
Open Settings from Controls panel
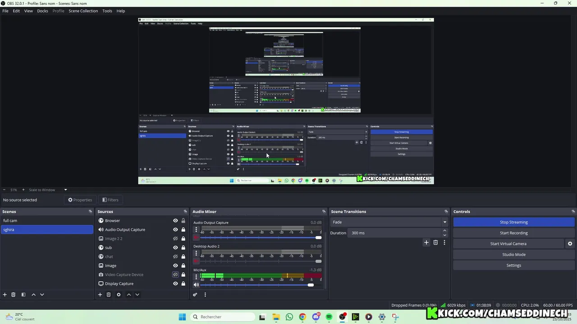pyautogui.click(x=513, y=265)
